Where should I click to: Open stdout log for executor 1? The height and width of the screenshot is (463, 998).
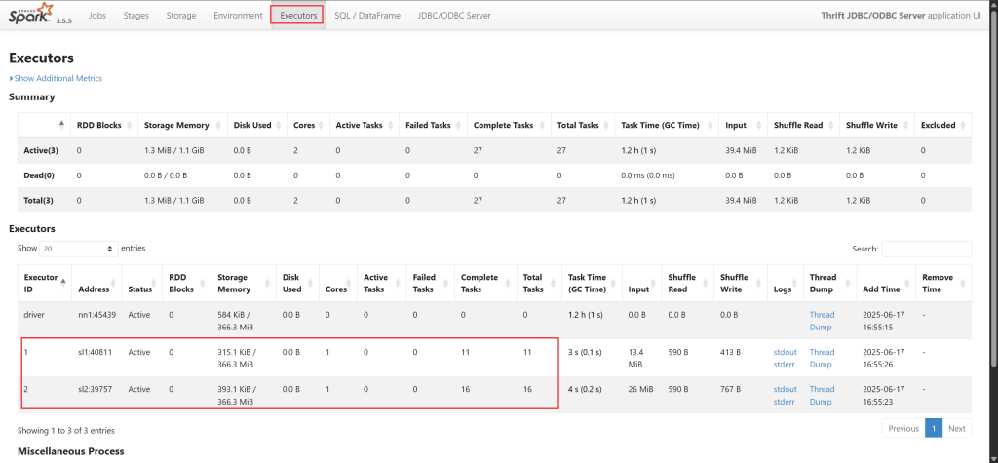(x=785, y=352)
